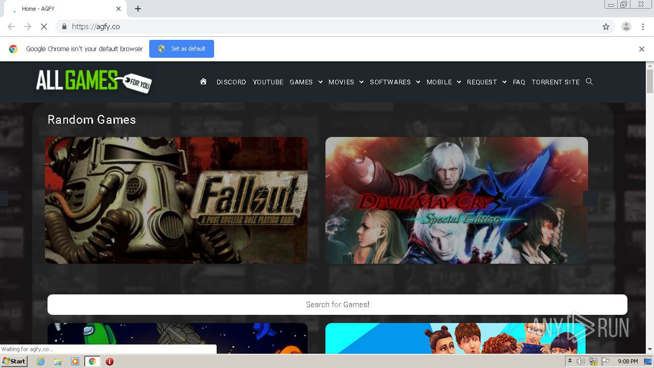
Task: Close the Home - AGFY tab
Action: click(119, 9)
